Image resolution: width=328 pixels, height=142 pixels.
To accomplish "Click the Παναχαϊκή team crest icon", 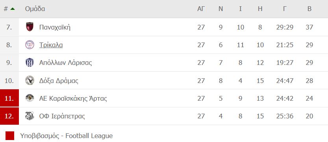I will 30,27.
